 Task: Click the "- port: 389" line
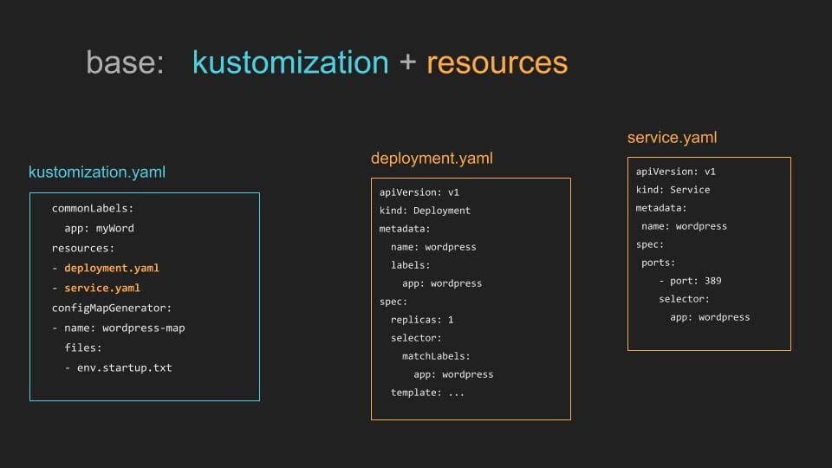coord(691,281)
